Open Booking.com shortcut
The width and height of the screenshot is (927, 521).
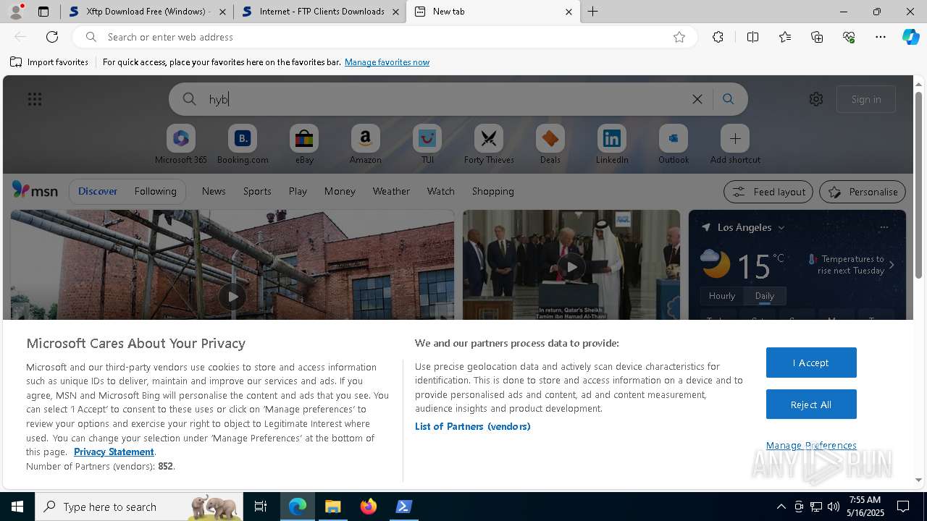243,144
